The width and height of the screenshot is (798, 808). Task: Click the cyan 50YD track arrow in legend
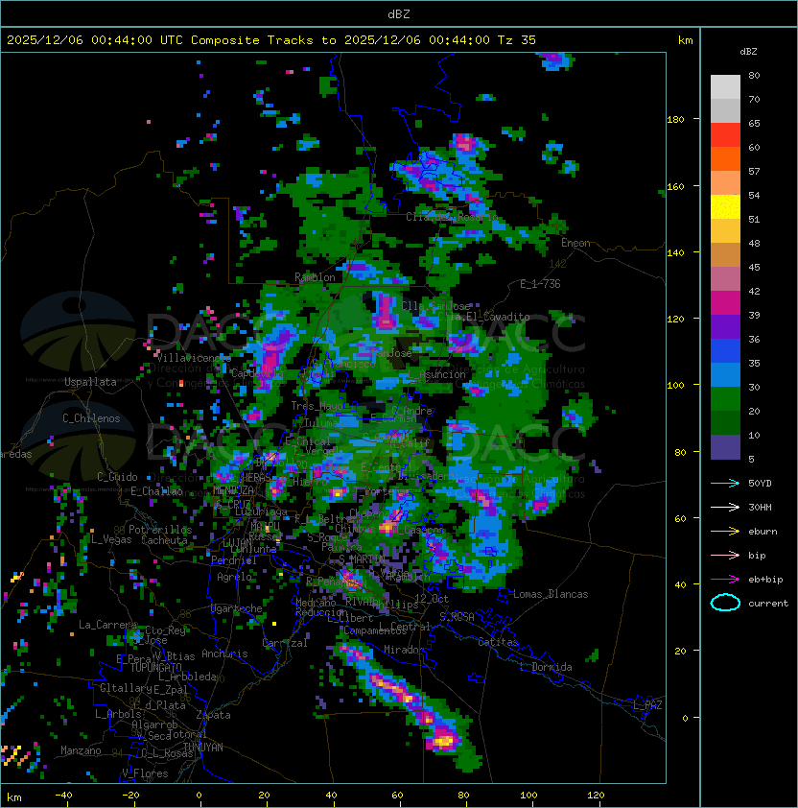point(725,484)
